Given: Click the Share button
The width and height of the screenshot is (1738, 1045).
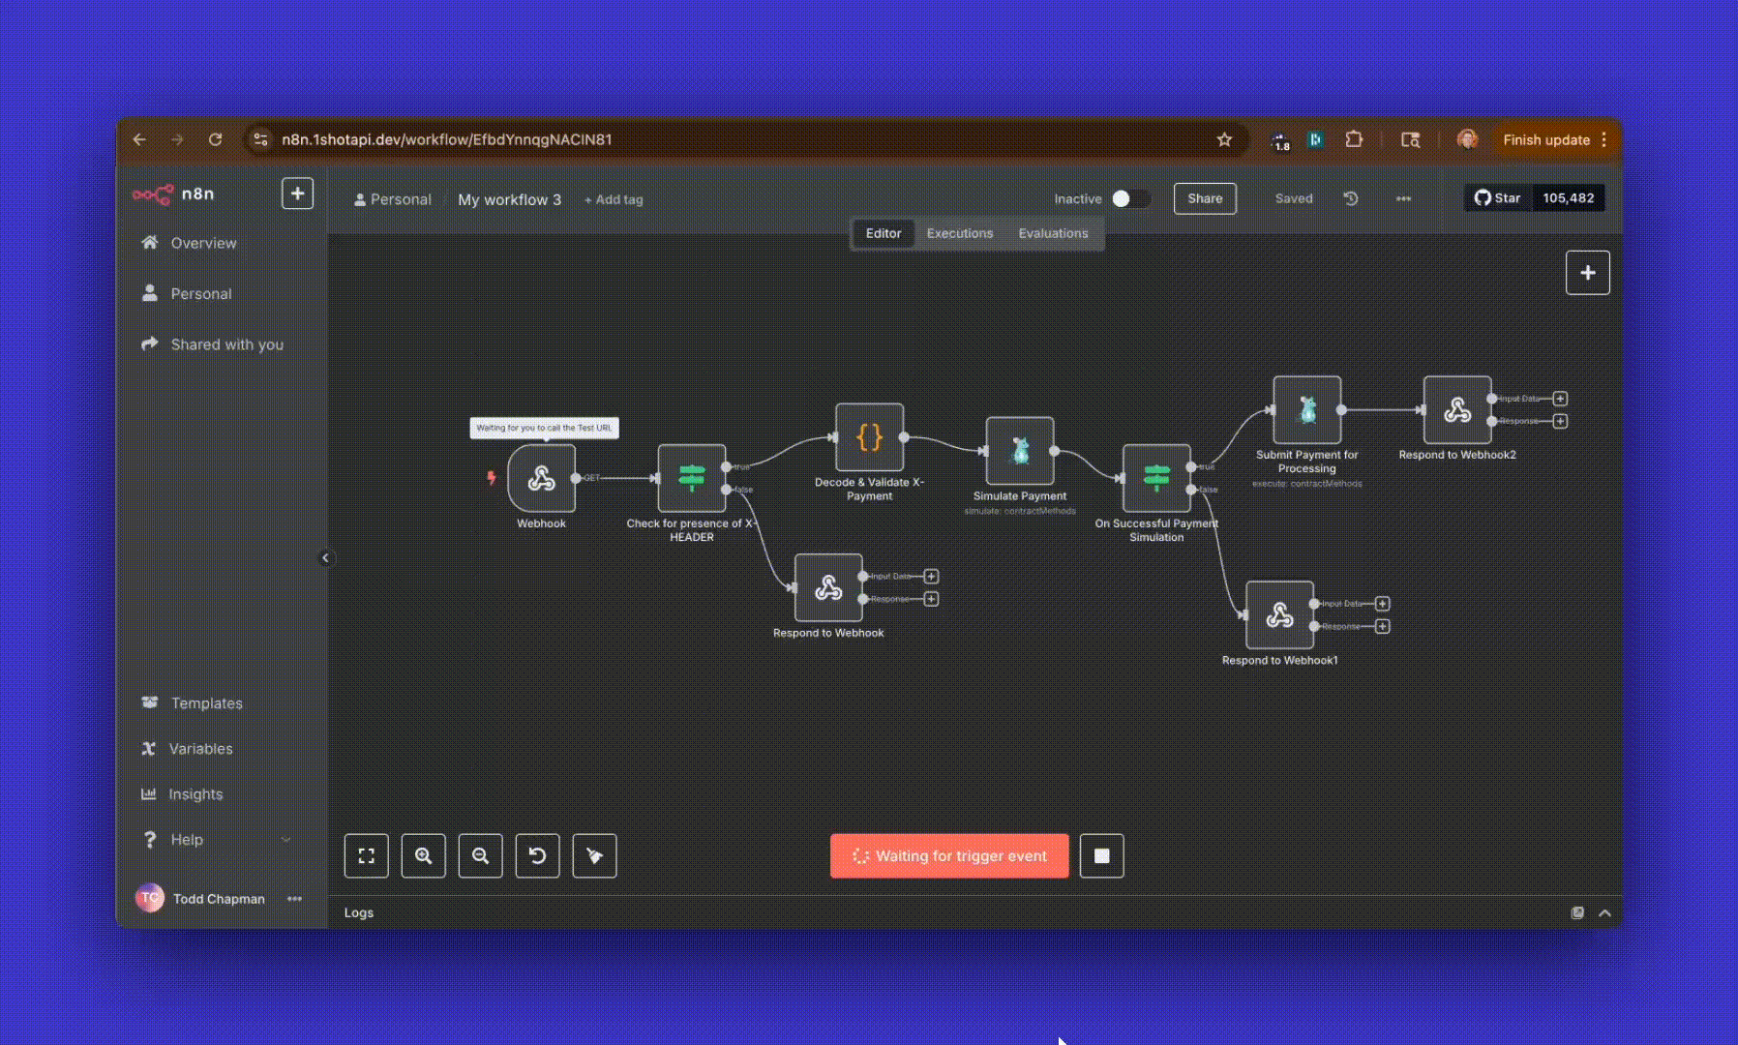Looking at the screenshot, I should [1204, 198].
